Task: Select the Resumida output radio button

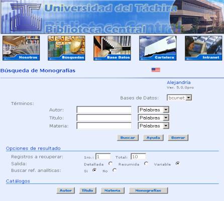Action: (146, 163)
